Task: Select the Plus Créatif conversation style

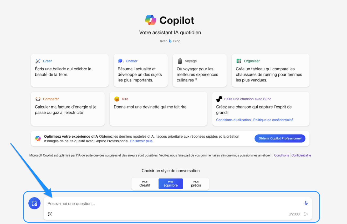Action: point(145,184)
